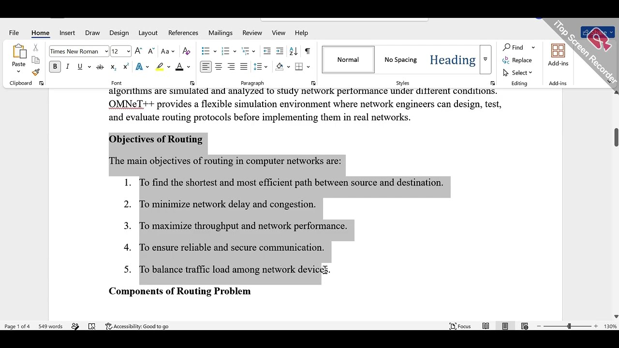Image resolution: width=619 pixels, height=348 pixels.
Task: Sort paragraphs A to Z icon
Action: click(x=294, y=51)
